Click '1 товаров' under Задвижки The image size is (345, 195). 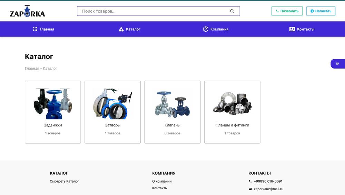tap(53, 133)
